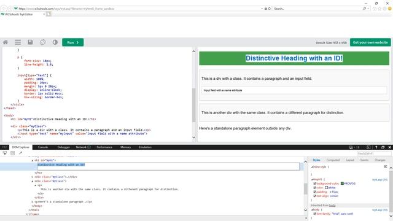Screen dimensions: 393x221
Task: Pick a color with the eyedropper tool
Action: coord(20,153)
